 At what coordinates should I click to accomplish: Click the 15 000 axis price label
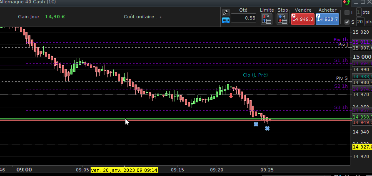362,57
